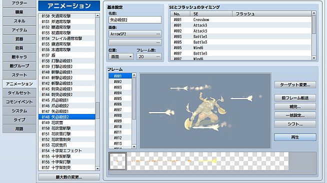This screenshot has height=183, width=327.
Task: Select the 敵キャラ tab
Action: coord(19,57)
